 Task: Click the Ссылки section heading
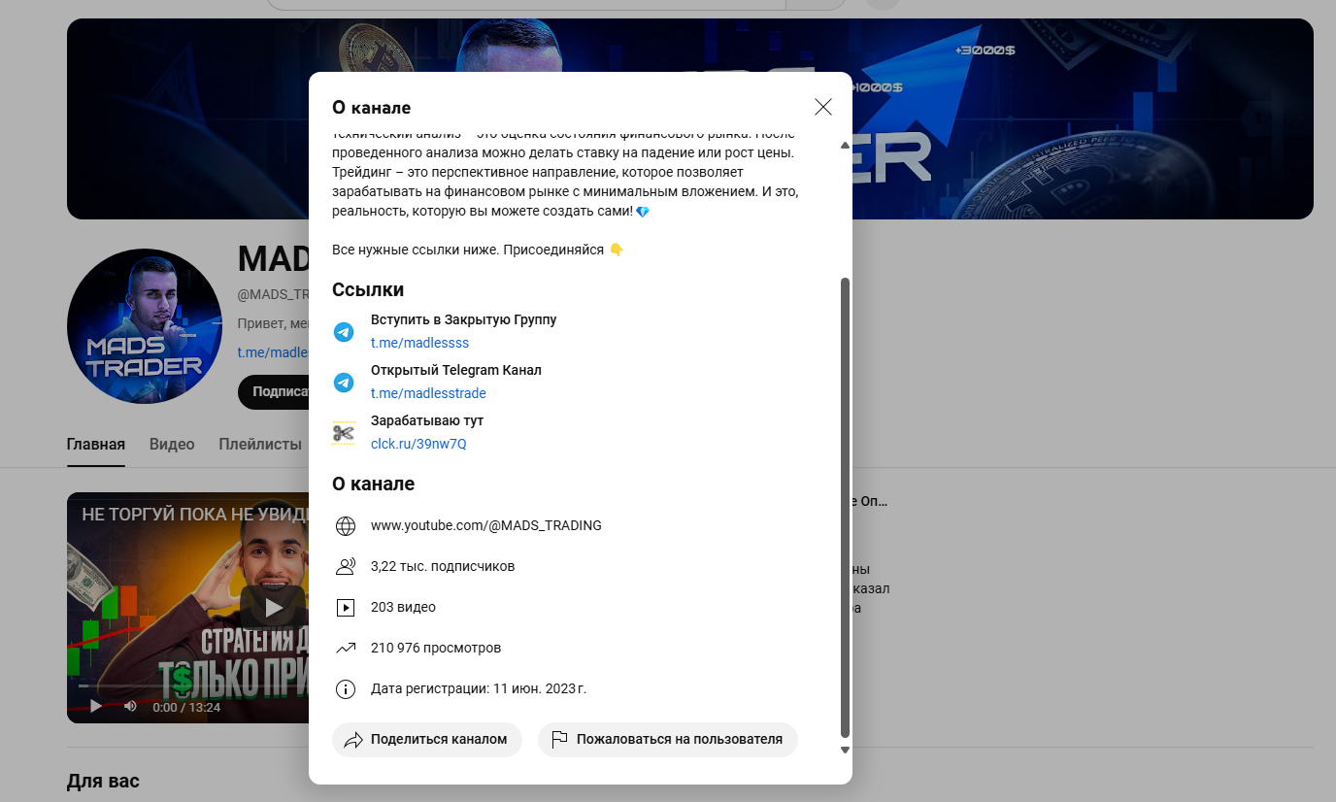(368, 289)
